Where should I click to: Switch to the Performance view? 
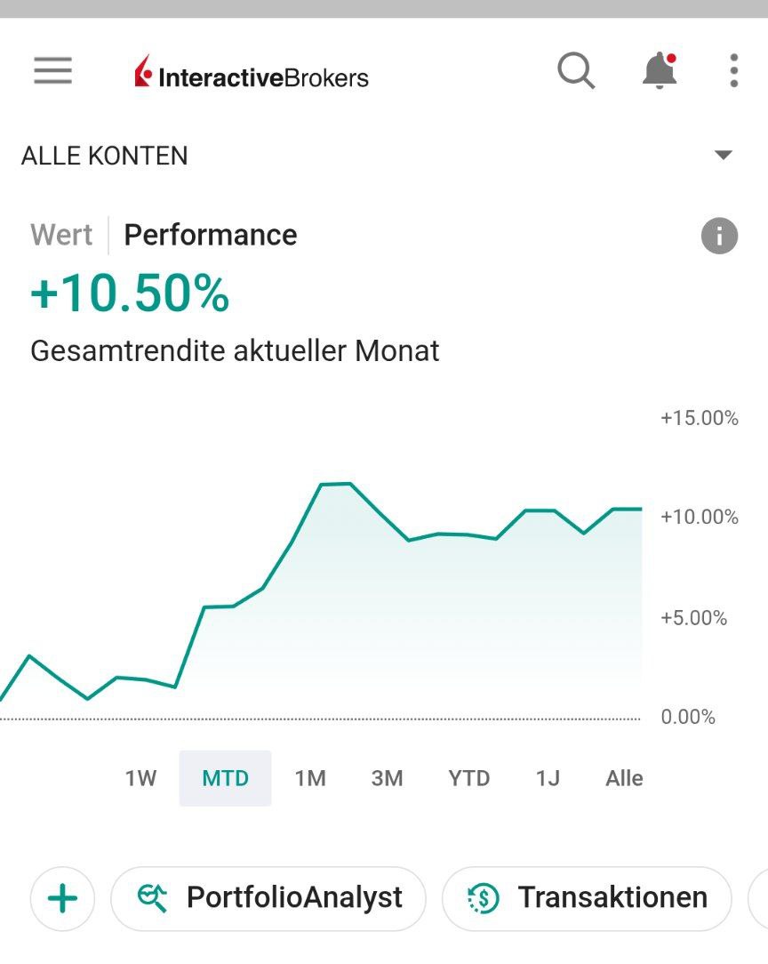click(211, 235)
